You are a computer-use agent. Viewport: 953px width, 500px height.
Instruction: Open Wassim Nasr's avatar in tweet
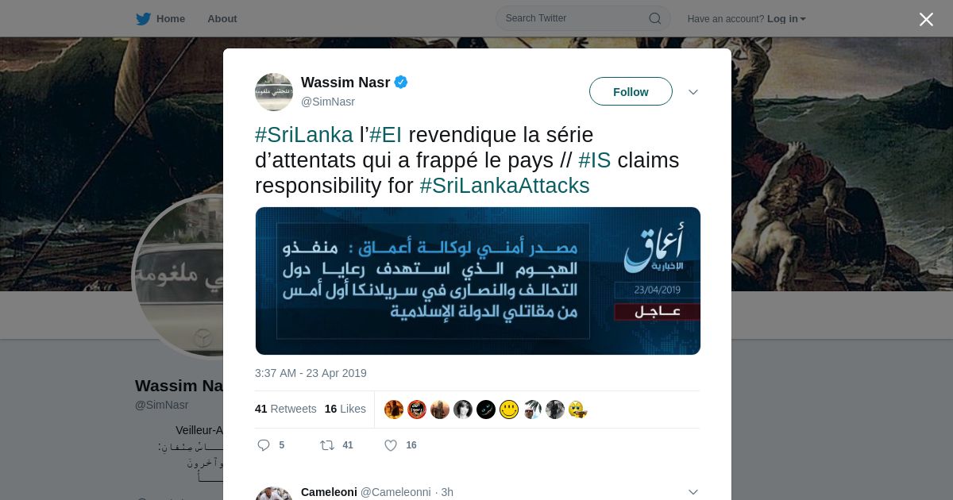[x=274, y=92]
